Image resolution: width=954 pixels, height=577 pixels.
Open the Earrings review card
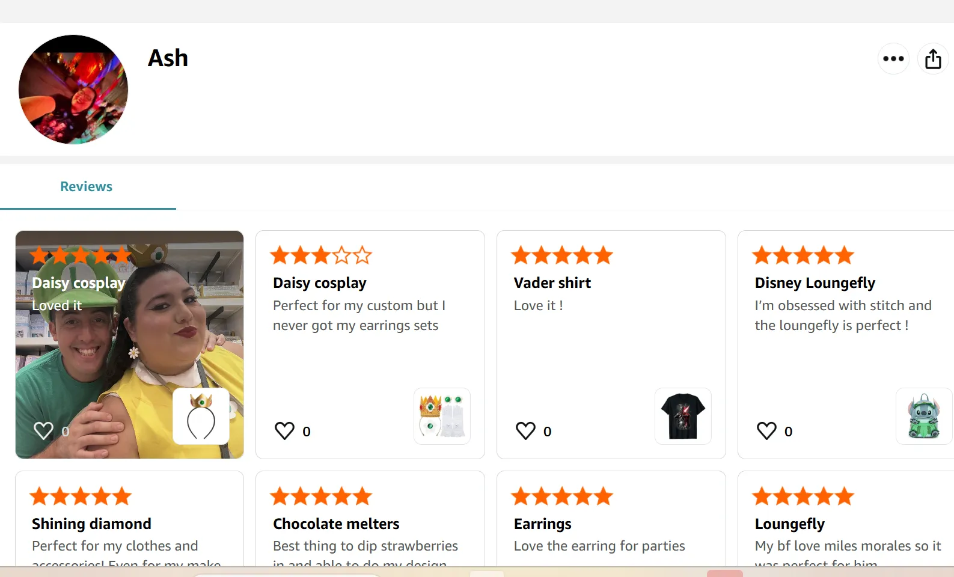pos(542,524)
